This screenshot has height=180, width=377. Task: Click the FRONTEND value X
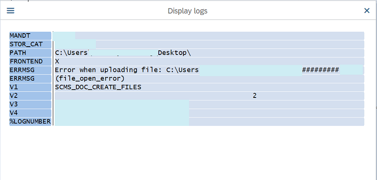(x=57, y=62)
